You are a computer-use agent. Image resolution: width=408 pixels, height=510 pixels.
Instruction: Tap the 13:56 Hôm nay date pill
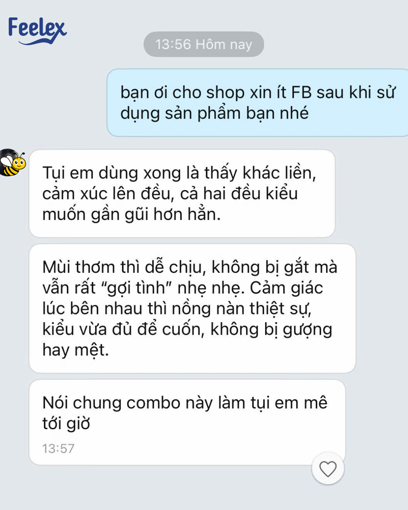pyautogui.click(x=204, y=44)
